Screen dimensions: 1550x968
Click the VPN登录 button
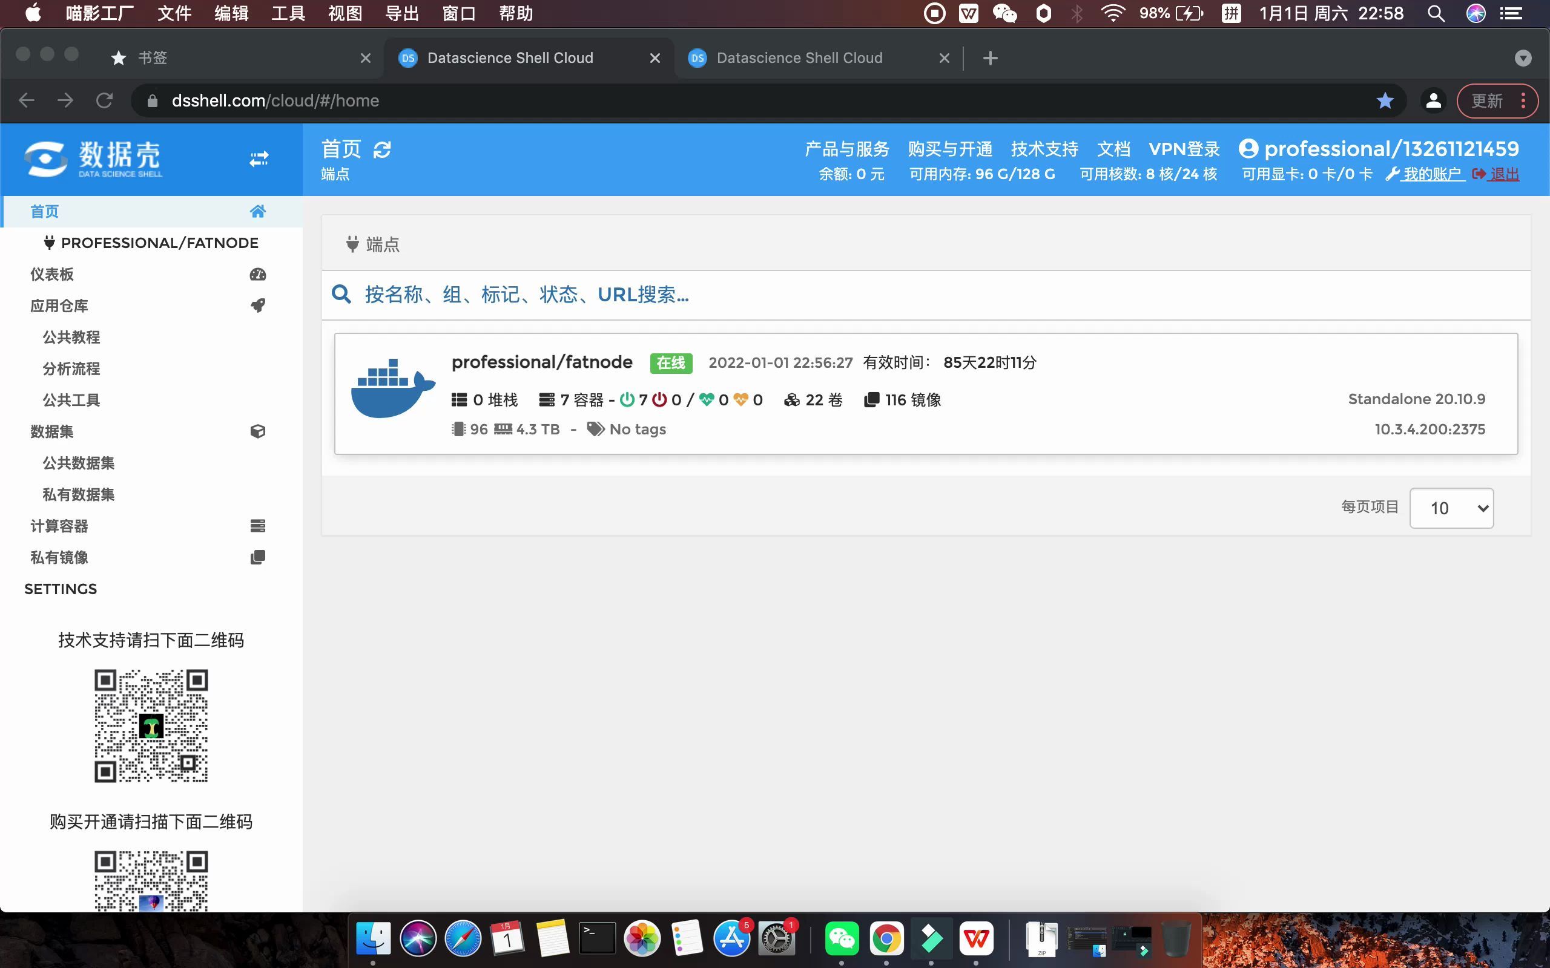(1185, 148)
